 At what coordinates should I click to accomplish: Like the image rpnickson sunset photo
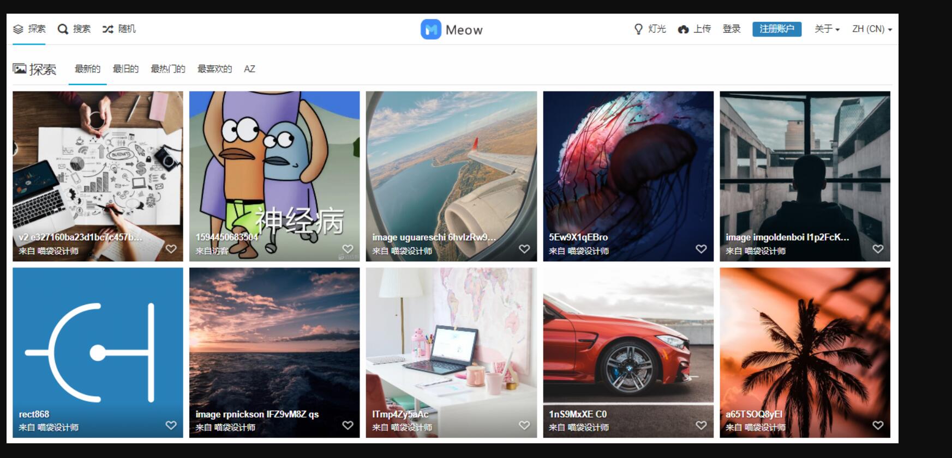tap(348, 425)
